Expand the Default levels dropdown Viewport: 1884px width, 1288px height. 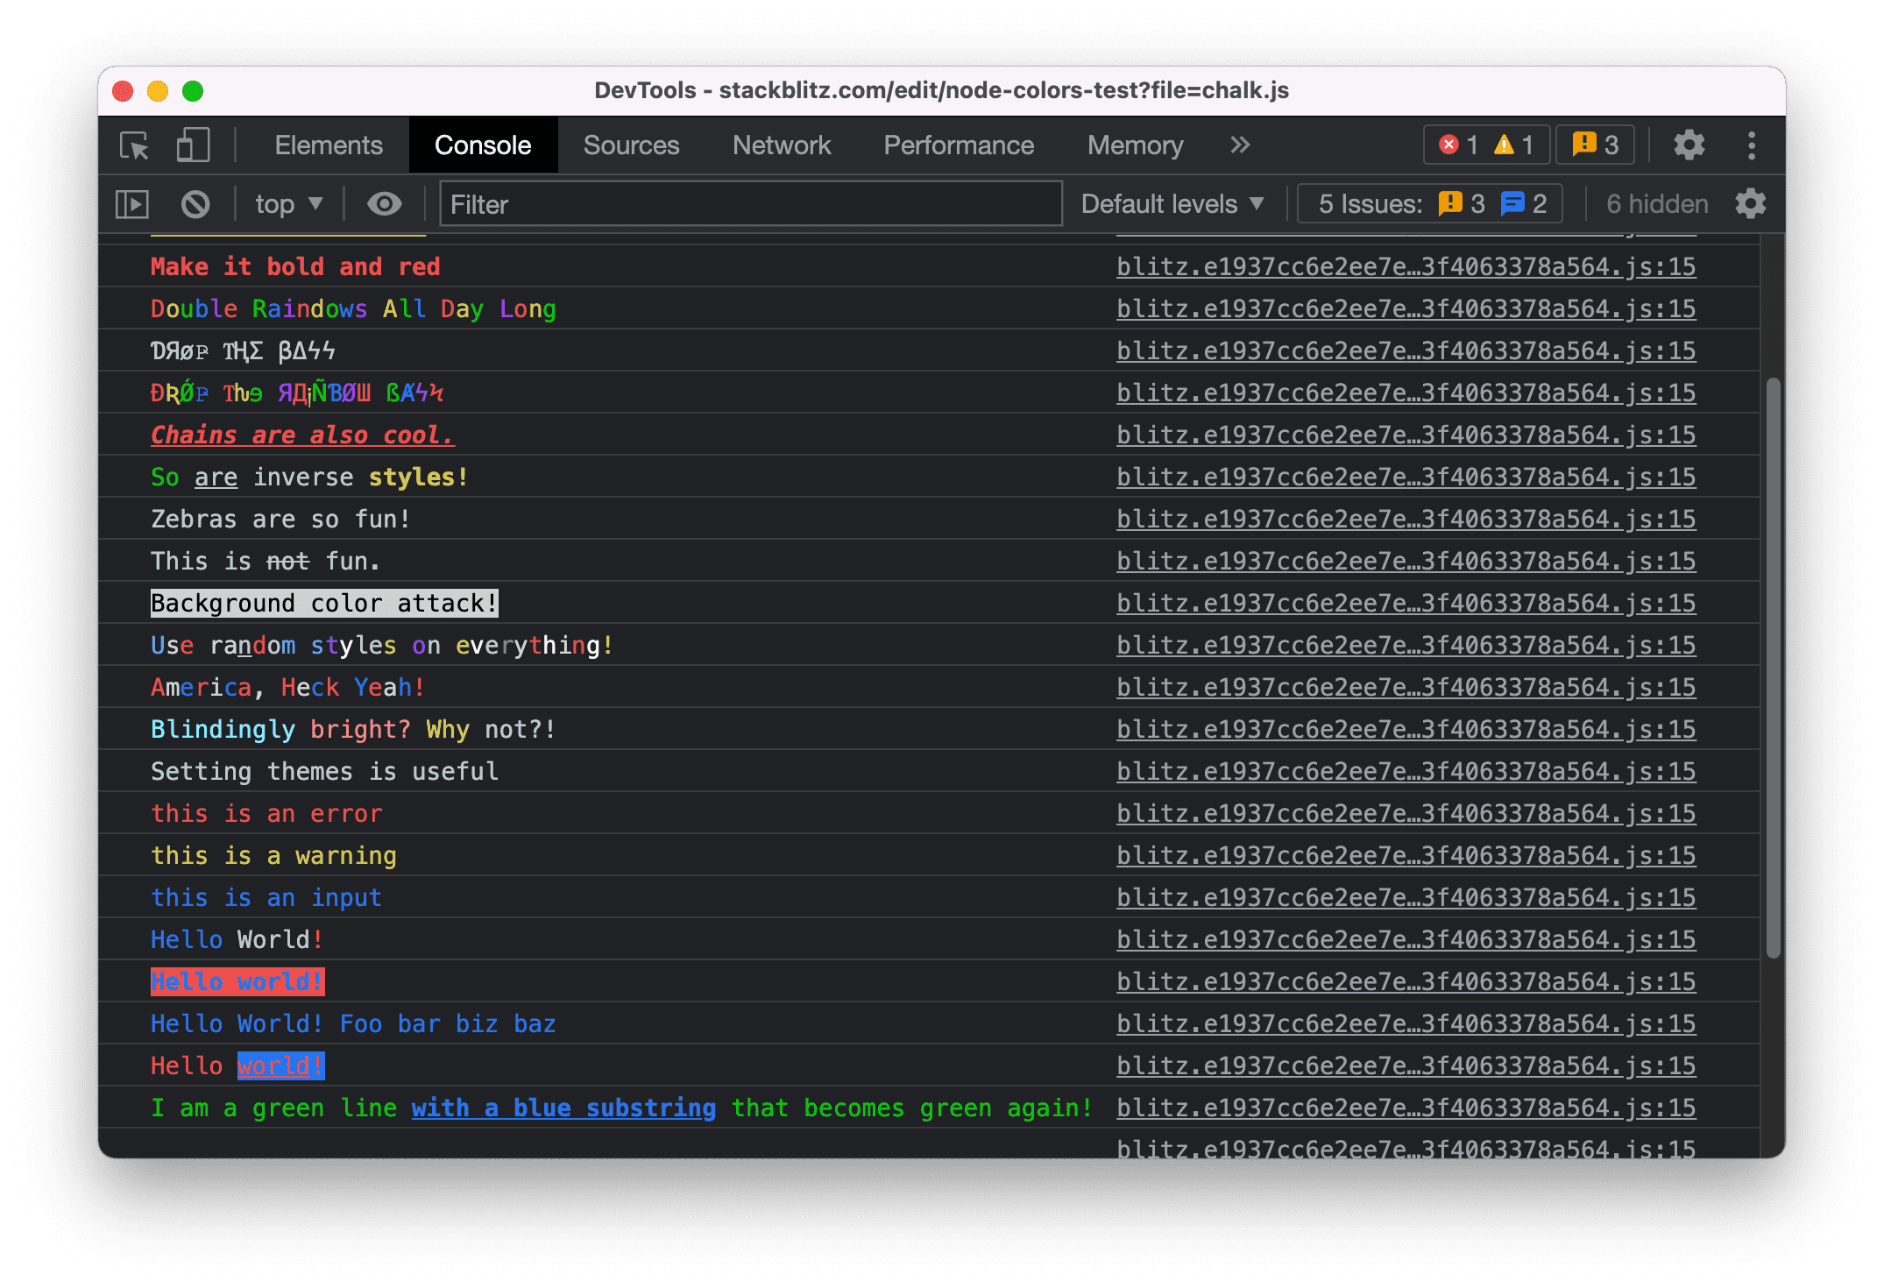click(1172, 205)
